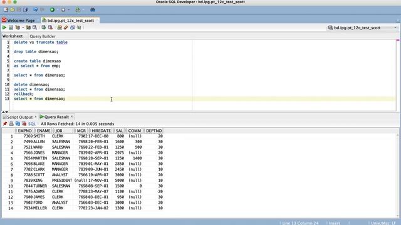Click the COMM column header
Image resolution: width=401 pixels, height=225 pixels.
click(134, 131)
